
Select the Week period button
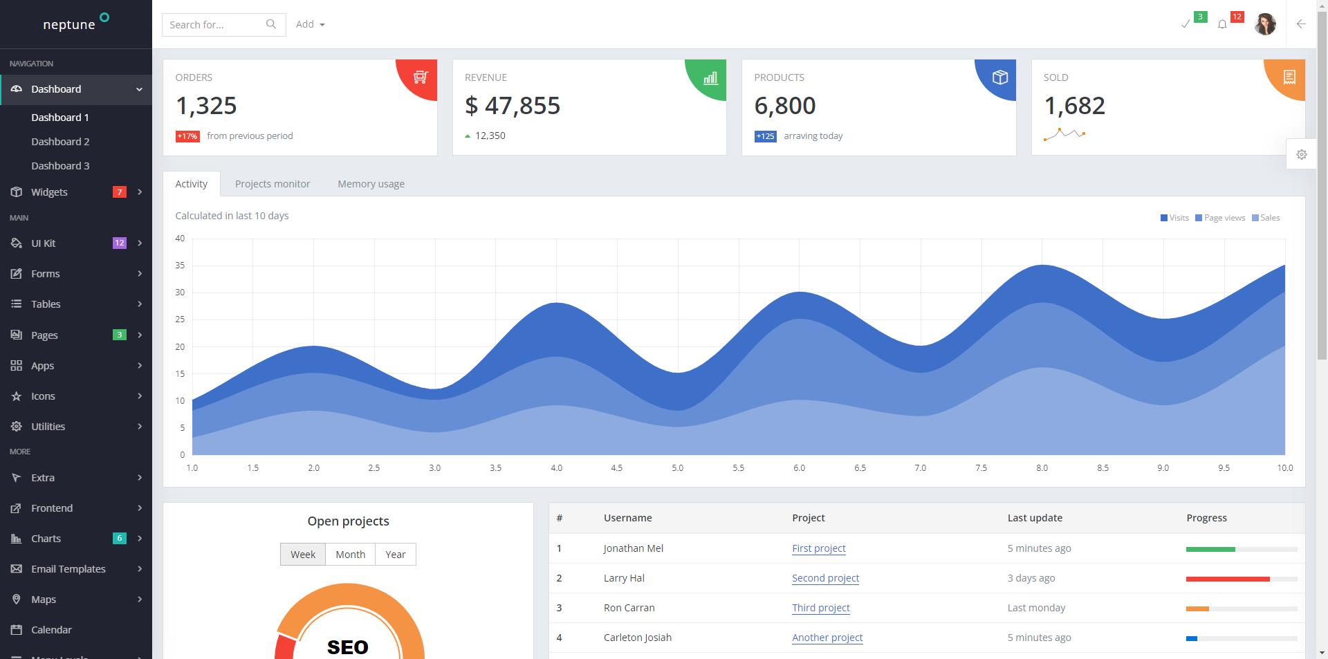click(x=303, y=554)
